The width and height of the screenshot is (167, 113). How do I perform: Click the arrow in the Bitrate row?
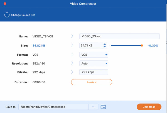[72, 72]
